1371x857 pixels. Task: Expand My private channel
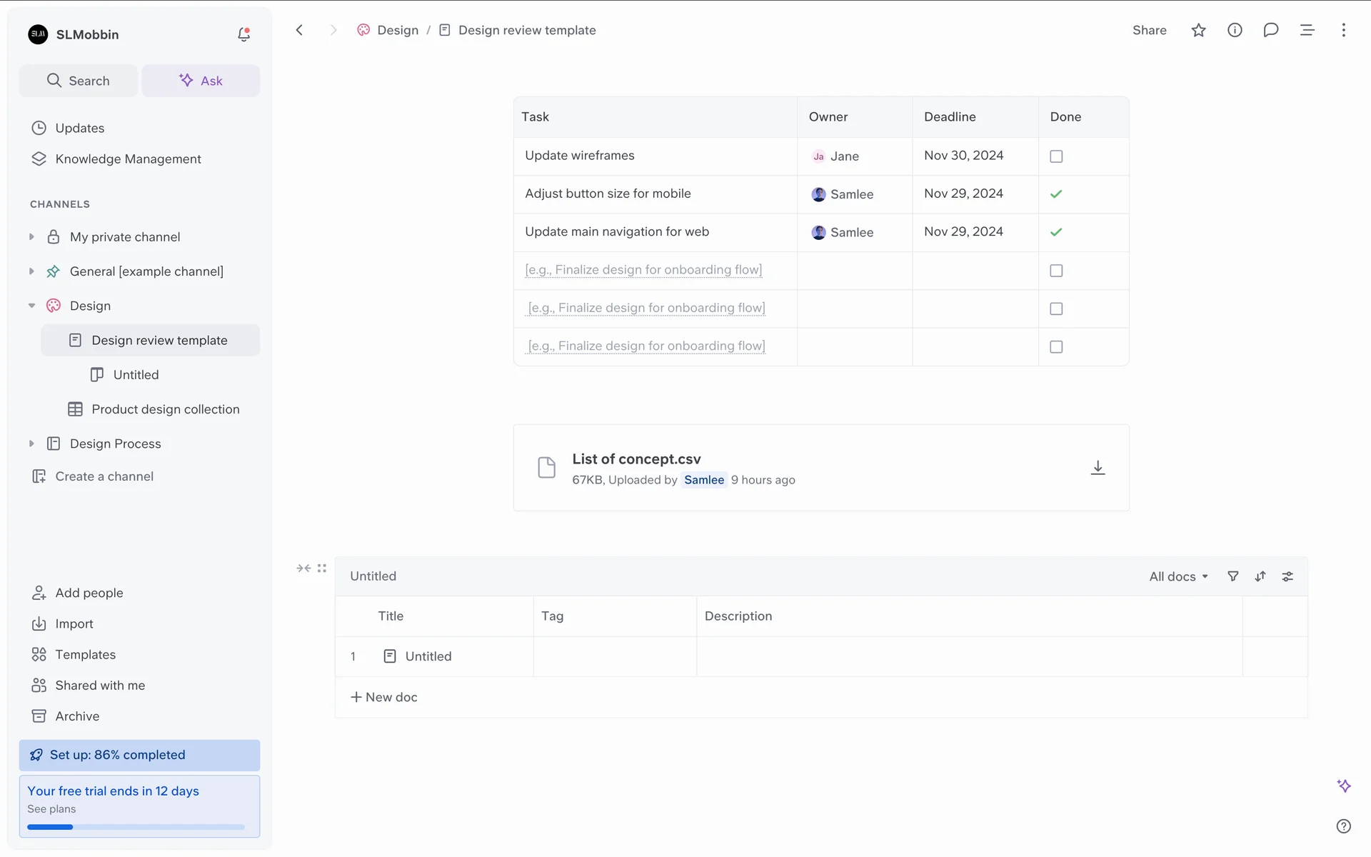pos(31,237)
